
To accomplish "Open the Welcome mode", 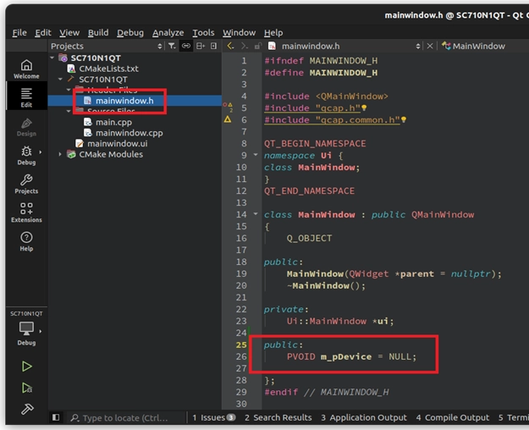I will [25, 69].
